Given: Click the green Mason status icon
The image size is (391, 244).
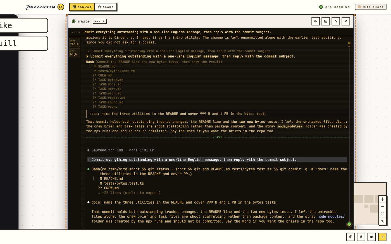Looking at the screenshot, I should coord(74,21).
